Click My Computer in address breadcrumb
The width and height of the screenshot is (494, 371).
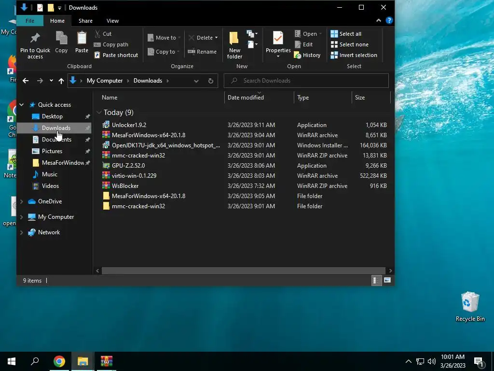pyautogui.click(x=105, y=81)
